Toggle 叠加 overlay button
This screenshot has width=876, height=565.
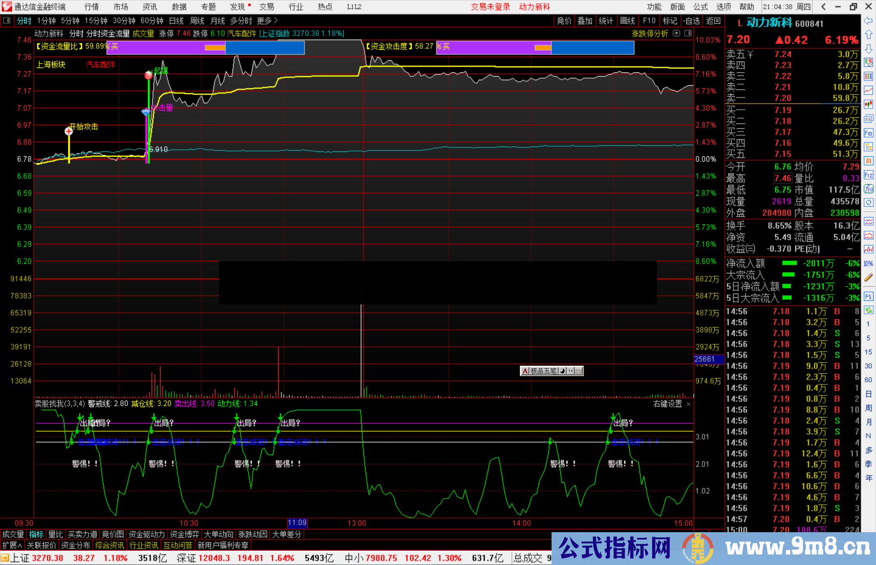point(585,21)
